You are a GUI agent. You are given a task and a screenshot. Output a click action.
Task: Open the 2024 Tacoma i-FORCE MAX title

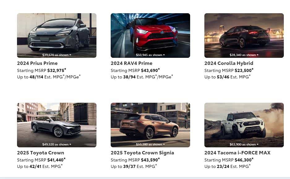pos(237,153)
